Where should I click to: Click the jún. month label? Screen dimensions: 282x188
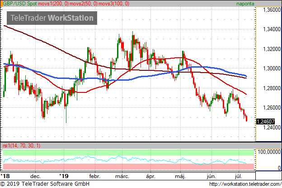(211, 176)
